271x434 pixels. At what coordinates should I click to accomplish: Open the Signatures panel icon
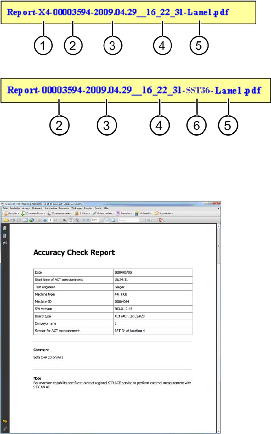[5, 243]
